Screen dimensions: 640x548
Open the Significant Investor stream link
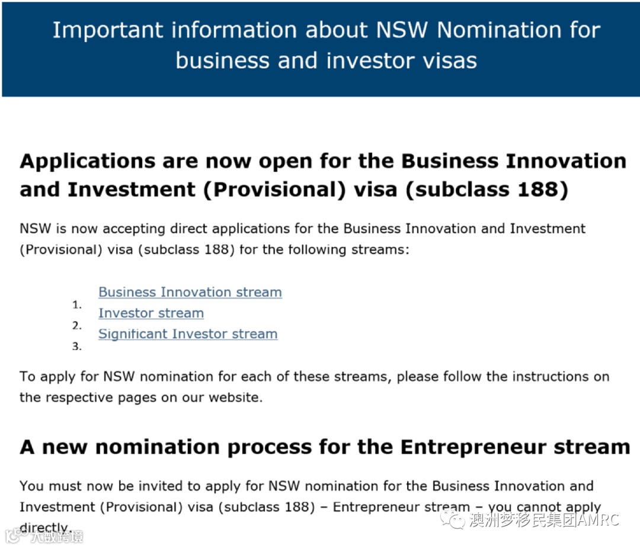click(x=188, y=334)
